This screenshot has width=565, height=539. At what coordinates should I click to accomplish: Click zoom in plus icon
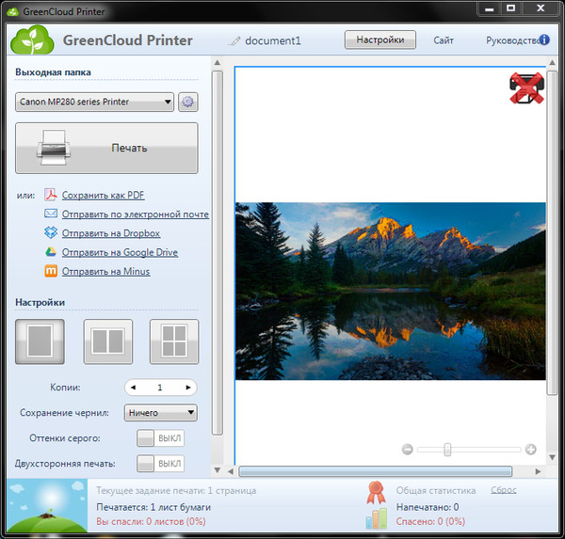pyautogui.click(x=531, y=450)
